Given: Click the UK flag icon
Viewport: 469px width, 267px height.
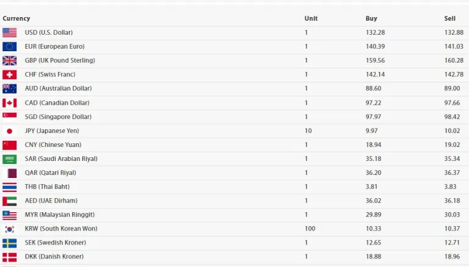Looking at the screenshot, I should (10, 60).
